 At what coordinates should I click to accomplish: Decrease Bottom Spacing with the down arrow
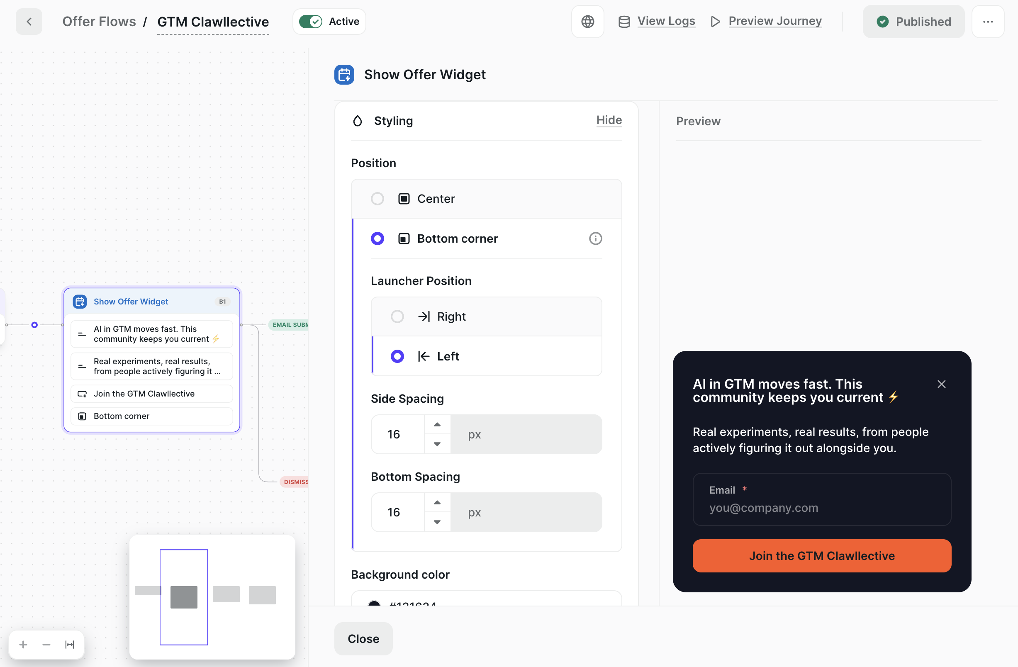437,522
